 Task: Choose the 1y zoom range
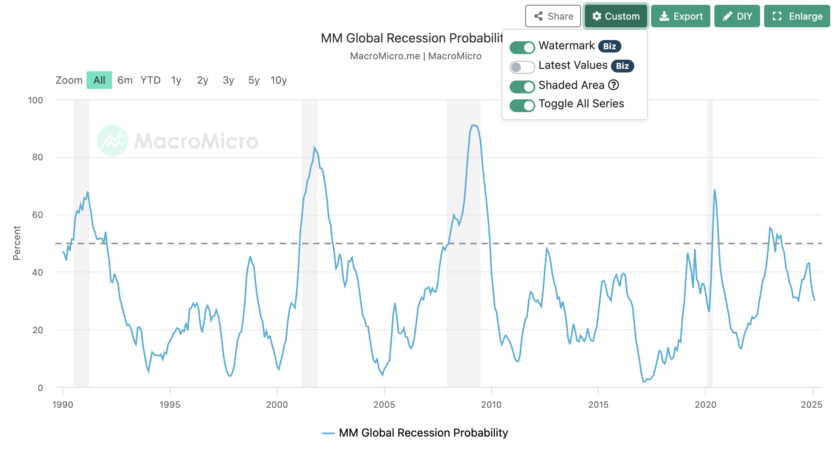(176, 80)
